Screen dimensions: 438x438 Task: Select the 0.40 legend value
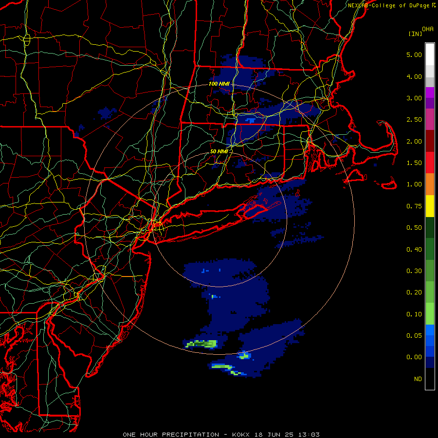tap(414, 250)
